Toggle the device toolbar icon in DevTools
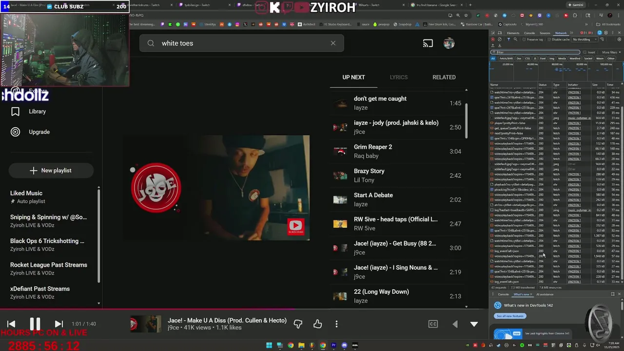Screen dimensions: 624x351 coord(500,33)
